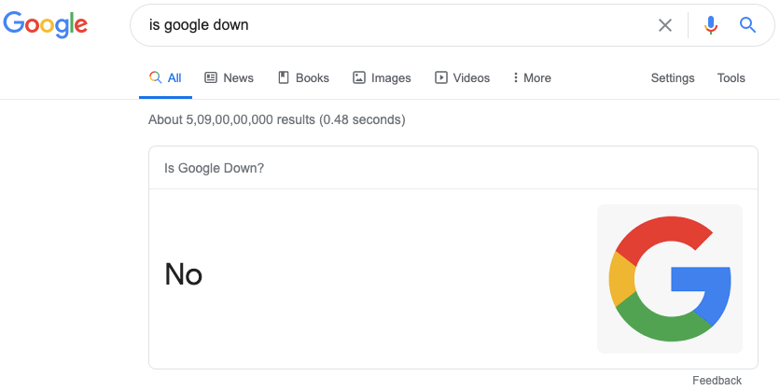Click the large Google G thumbnail
Image resolution: width=780 pixels, height=390 pixels.
670,279
